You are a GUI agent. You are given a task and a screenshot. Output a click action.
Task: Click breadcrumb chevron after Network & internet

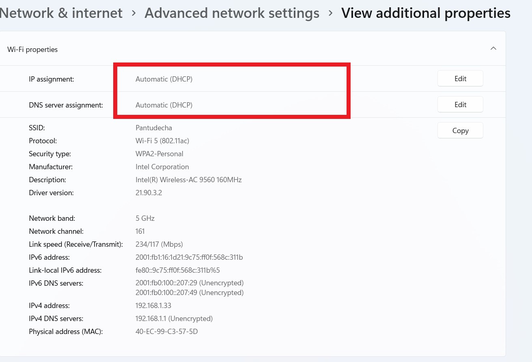[134, 13]
